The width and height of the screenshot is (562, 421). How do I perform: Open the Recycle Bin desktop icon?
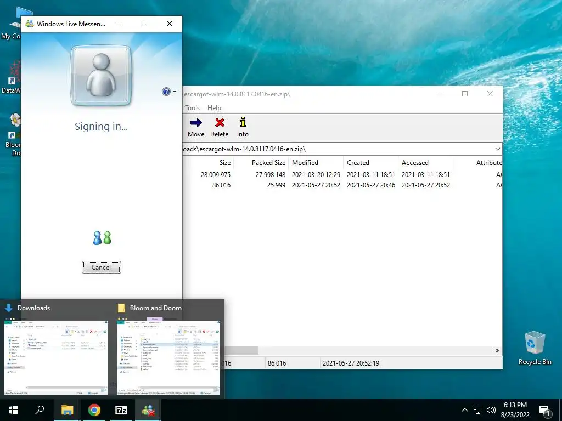click(x=535, y=348)
